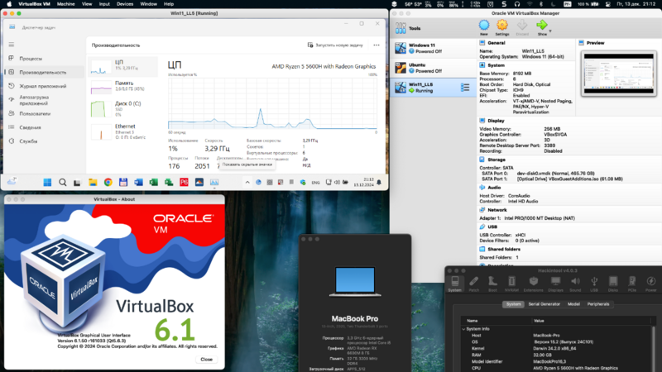
Task: Click Запустить новую задачу button
Action: point(335,45)
